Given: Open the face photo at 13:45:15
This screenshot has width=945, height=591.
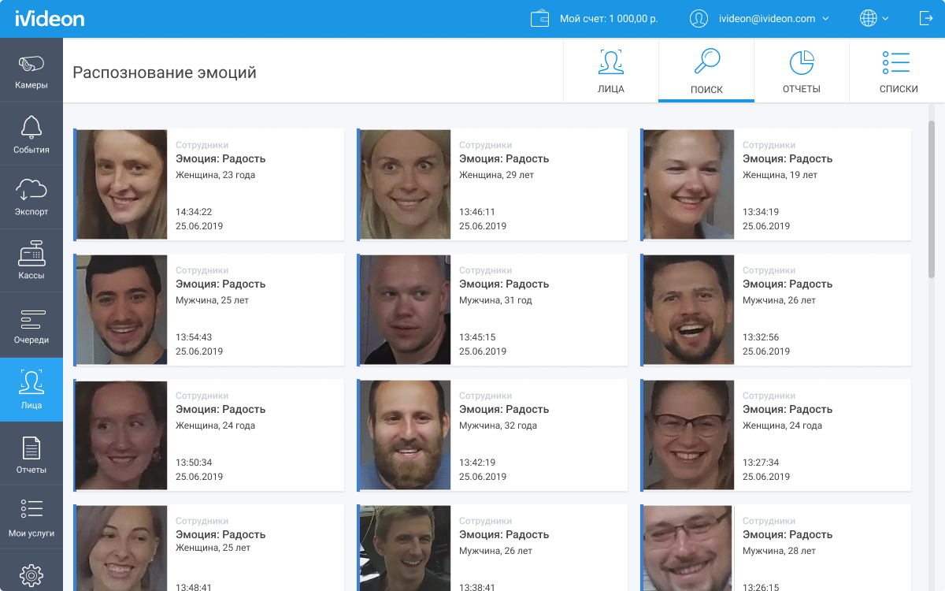Looking at the screenshot, I should pyautogui.click(x=406, y=310).
